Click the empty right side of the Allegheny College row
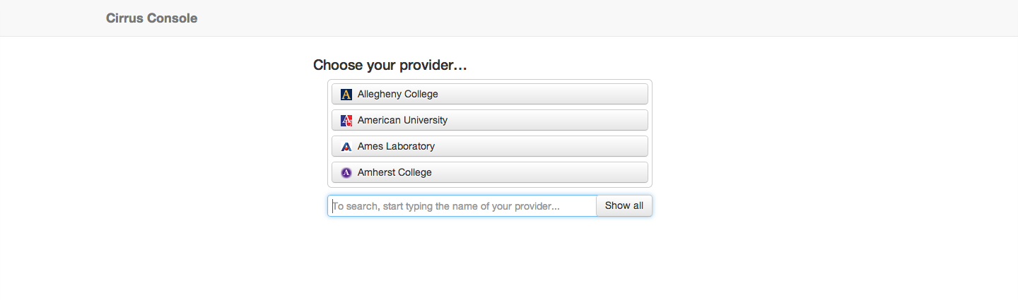This screenshot has height=300, width=1018. tap(566, 94)
